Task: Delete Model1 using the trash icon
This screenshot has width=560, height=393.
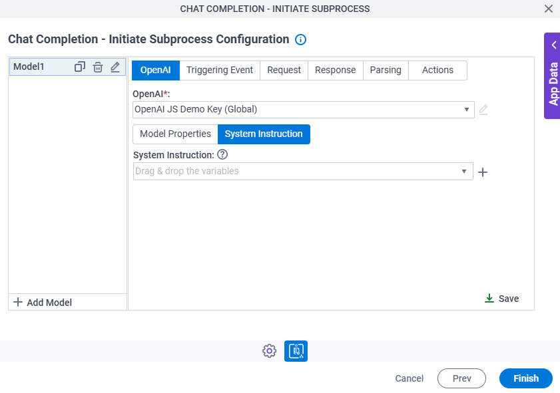Action: 98,66
